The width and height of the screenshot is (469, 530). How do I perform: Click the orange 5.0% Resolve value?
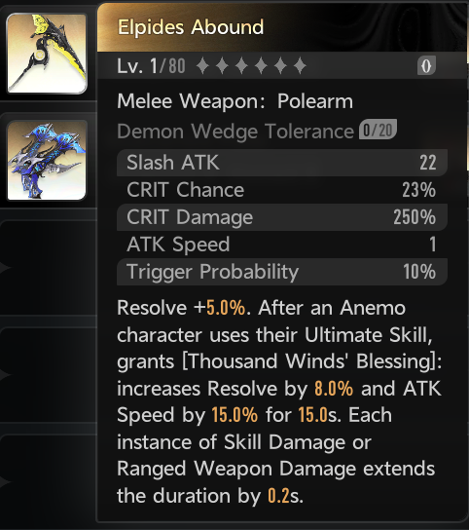(226, 308)
